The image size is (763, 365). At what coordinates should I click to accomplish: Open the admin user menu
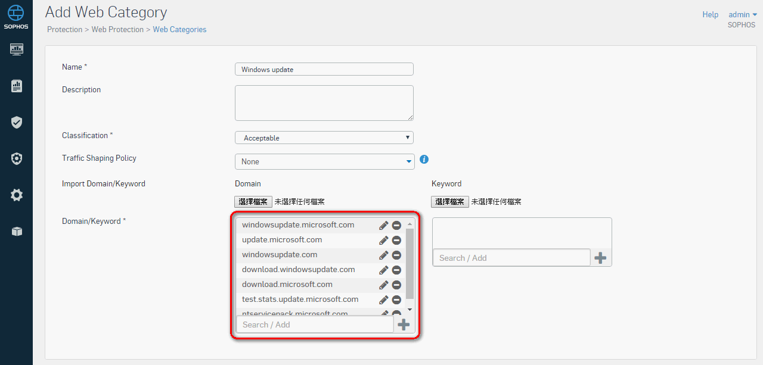click(743, 15)
